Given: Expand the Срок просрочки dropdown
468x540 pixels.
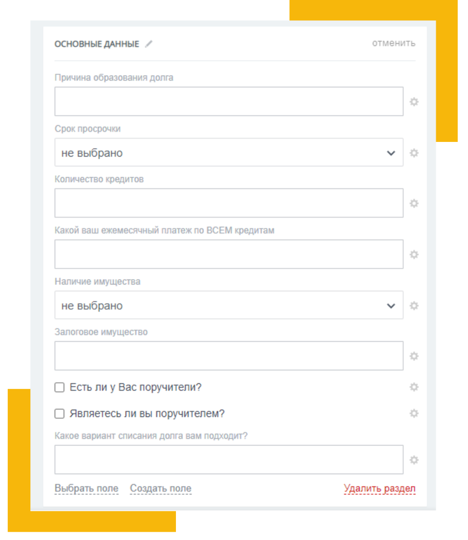Looking at the screenshot, I should (229, 152).
